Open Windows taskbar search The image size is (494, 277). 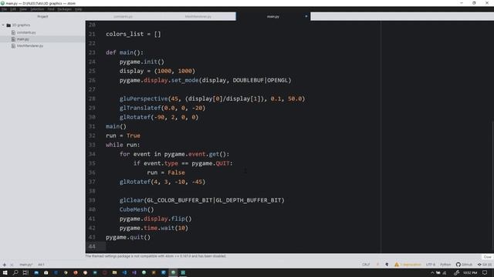(x=15, y=272)
